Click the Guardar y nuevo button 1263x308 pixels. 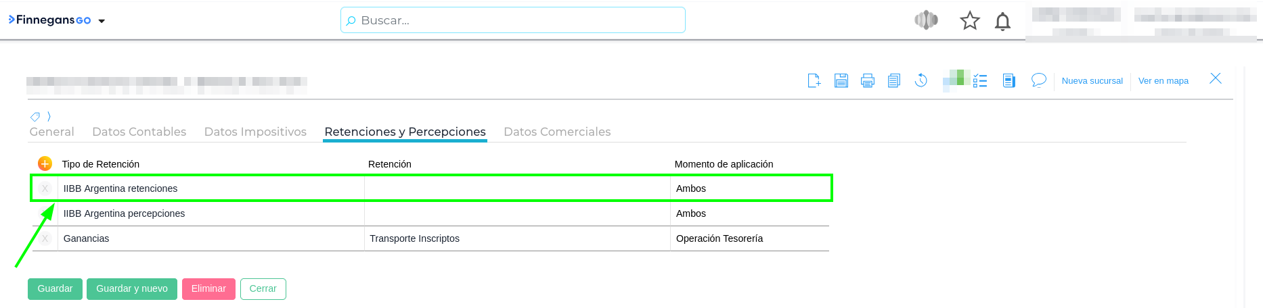132,288
